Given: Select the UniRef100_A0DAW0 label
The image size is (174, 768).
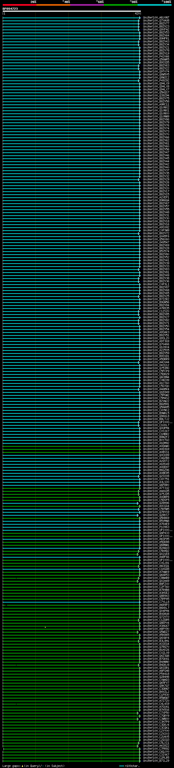Looking at the screenshot, I should 156,446.
